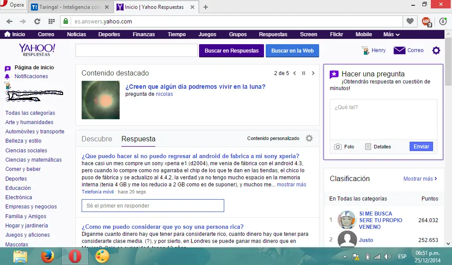Image resolution: width=452 pixels, height=265 pixels.
Task: Open the Opera downloads icon
Action: [443, 21]
